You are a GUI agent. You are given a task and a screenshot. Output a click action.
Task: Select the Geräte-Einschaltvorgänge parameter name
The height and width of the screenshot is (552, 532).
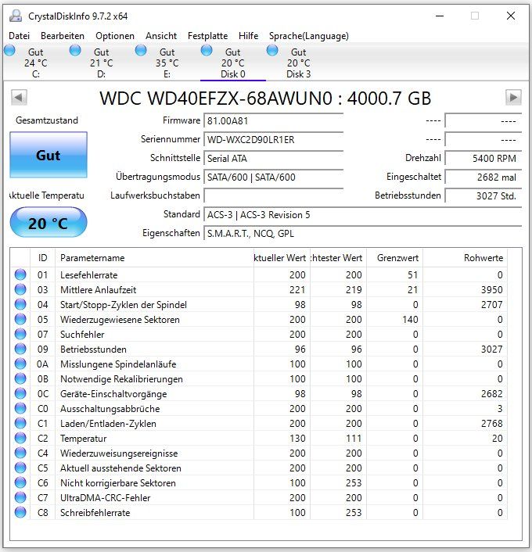pyautogui.click(x=113, y=394)
